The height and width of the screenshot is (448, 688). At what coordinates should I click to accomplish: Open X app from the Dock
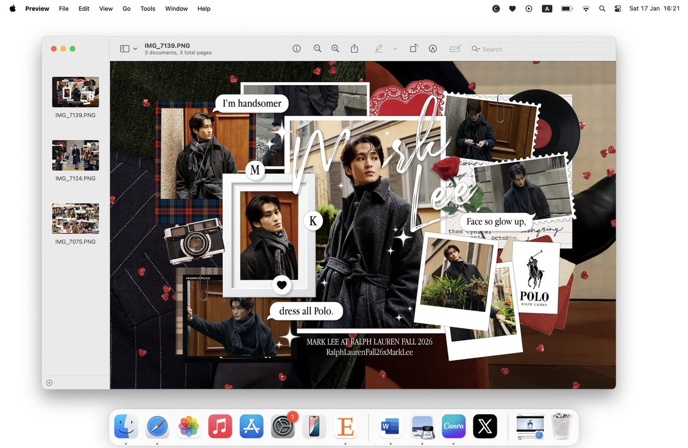[485, 426]
